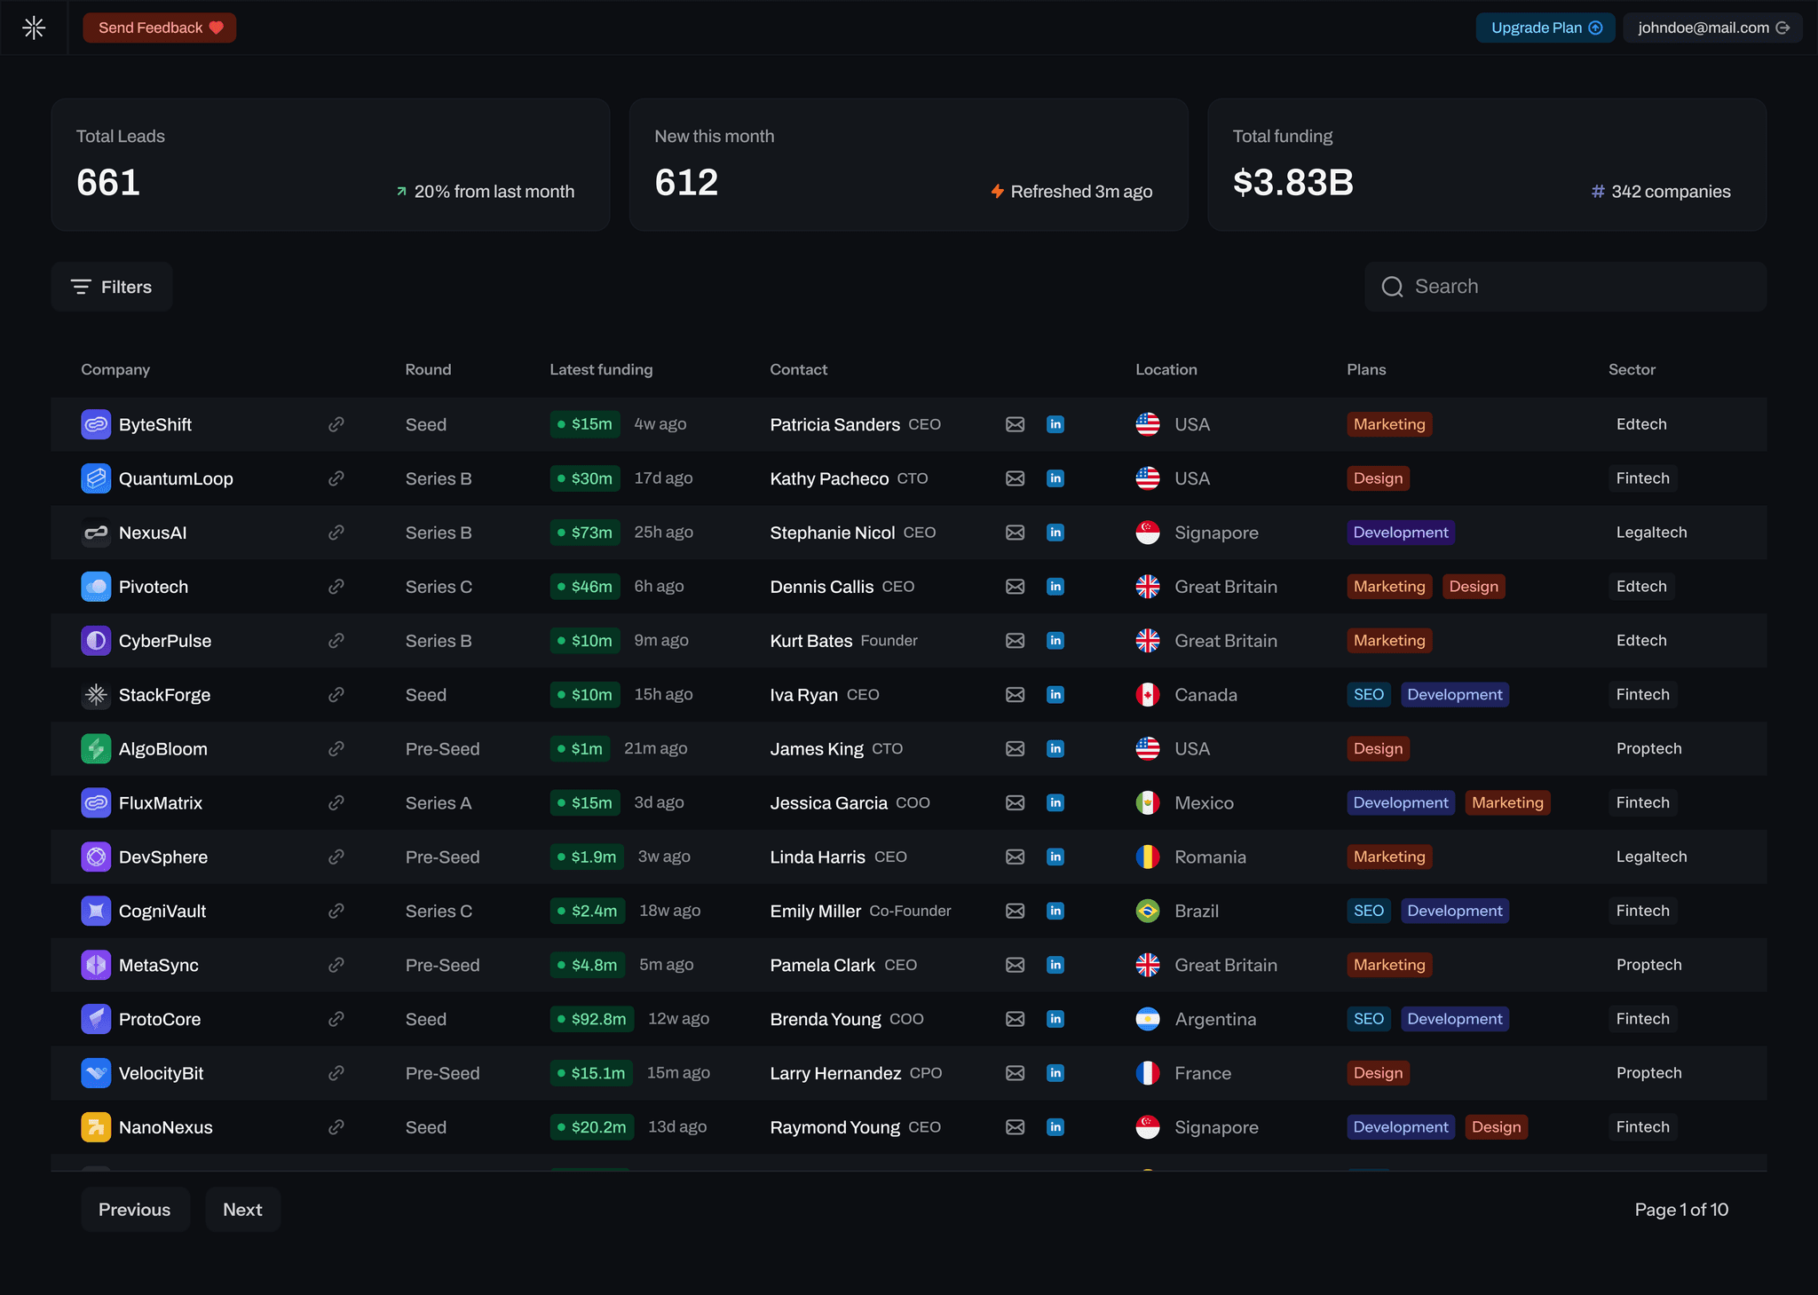
Task: Sort by Latest funding column header
Action: (601, 369)
